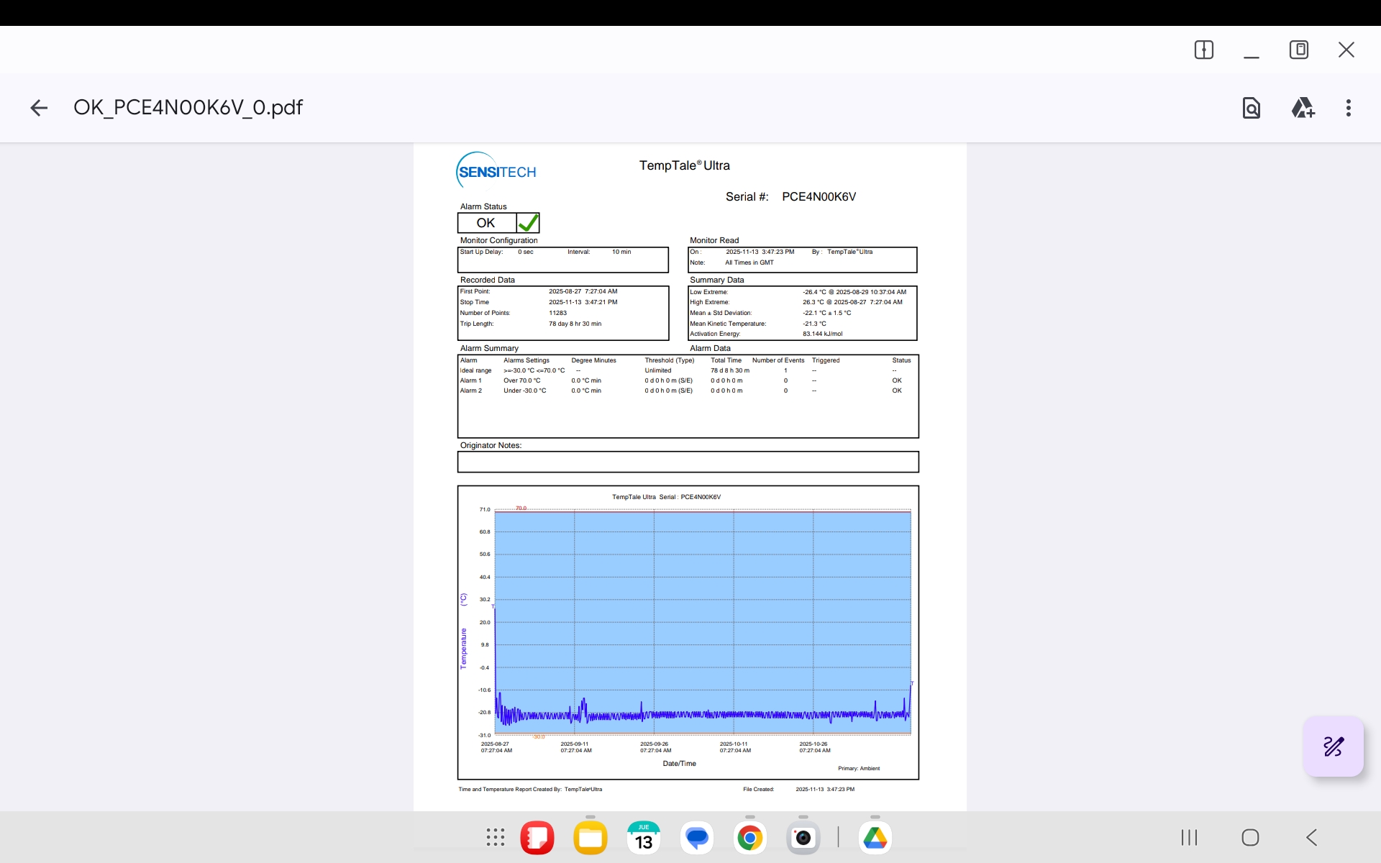
Task: Open the yellow My Files folder app
Action: click(591, 838)
